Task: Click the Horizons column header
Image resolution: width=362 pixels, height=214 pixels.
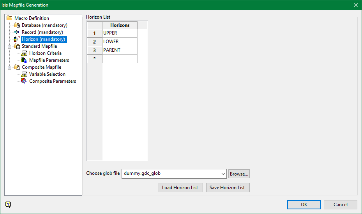Action: click(120, 25)
